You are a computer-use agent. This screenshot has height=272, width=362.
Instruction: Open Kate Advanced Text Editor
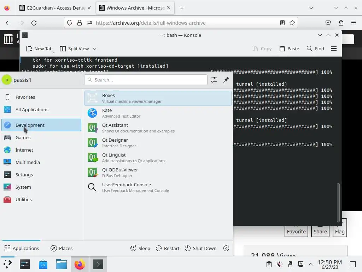pyautogui.click(x=158, y=113)
